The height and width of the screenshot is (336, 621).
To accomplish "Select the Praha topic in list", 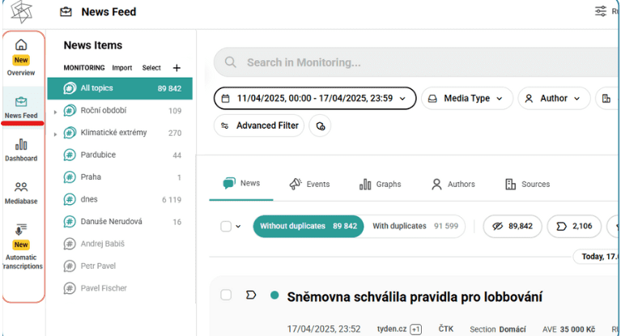I will coord(91,177).
